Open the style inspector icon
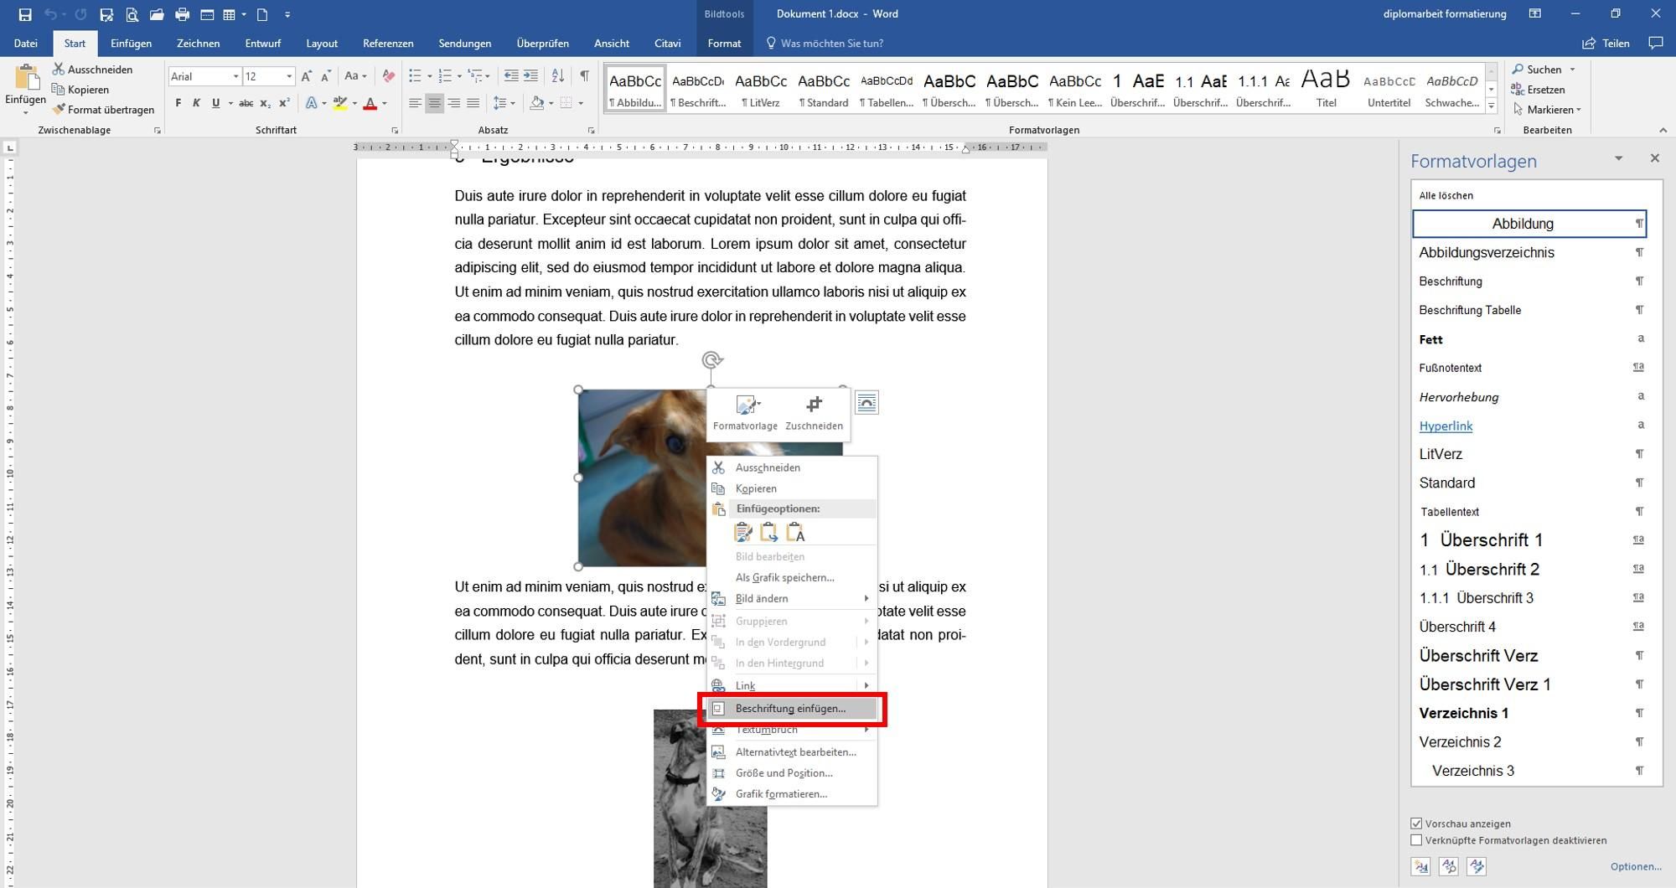Image resolution: width=1676 pixels, height=888 pixels. [x=1449, y=866]
